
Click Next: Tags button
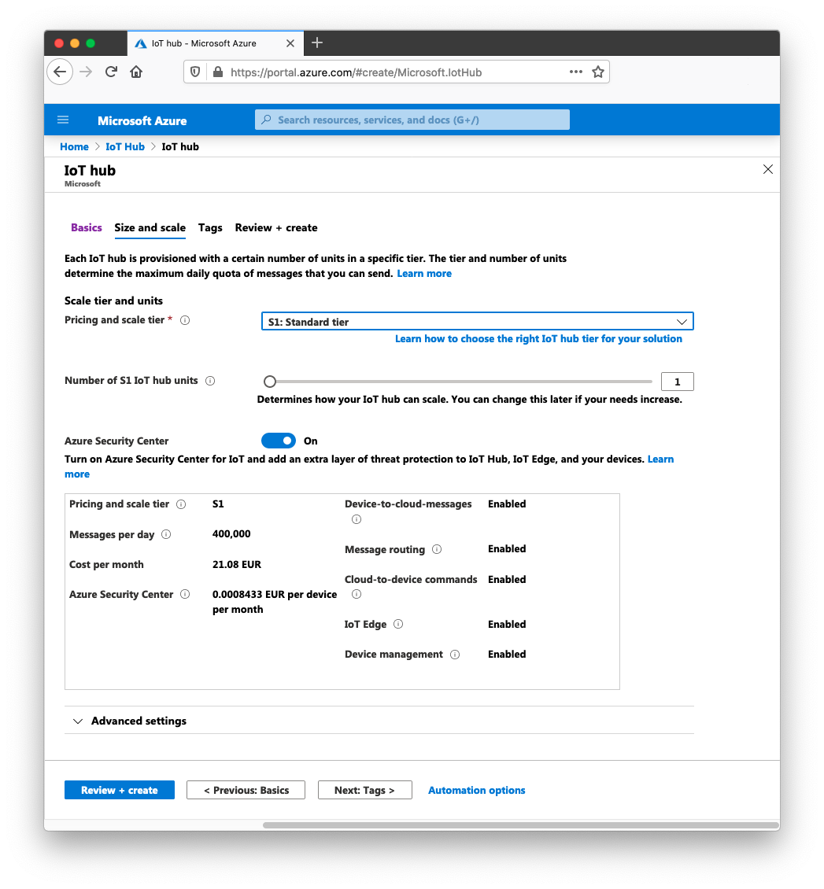[x=364, y=790]
